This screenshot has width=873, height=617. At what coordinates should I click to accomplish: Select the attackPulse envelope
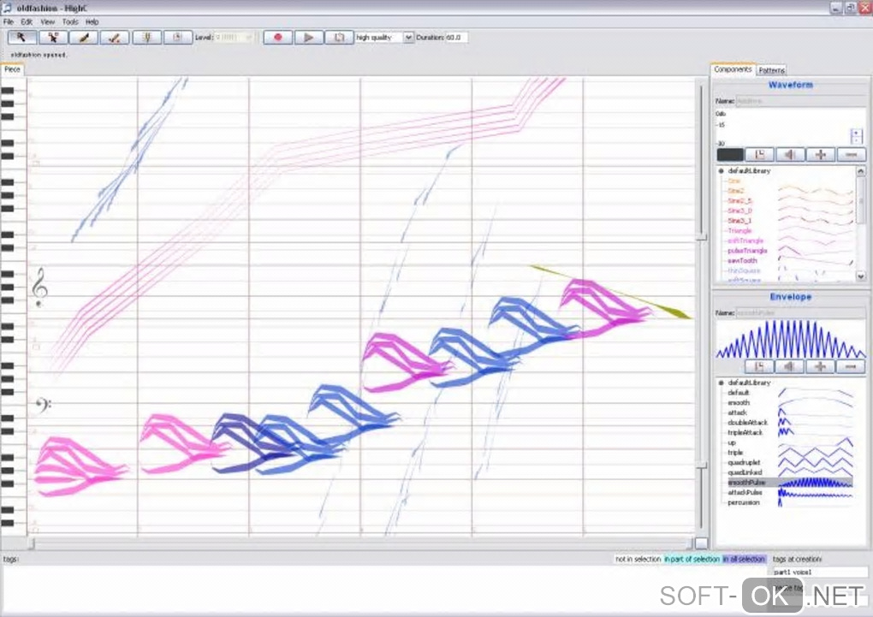click(x=745, y=492)
